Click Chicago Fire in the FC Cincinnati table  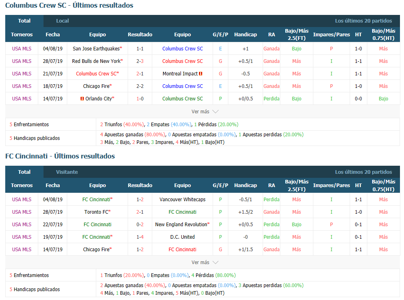pyautogui.click(x=96, y=250)
